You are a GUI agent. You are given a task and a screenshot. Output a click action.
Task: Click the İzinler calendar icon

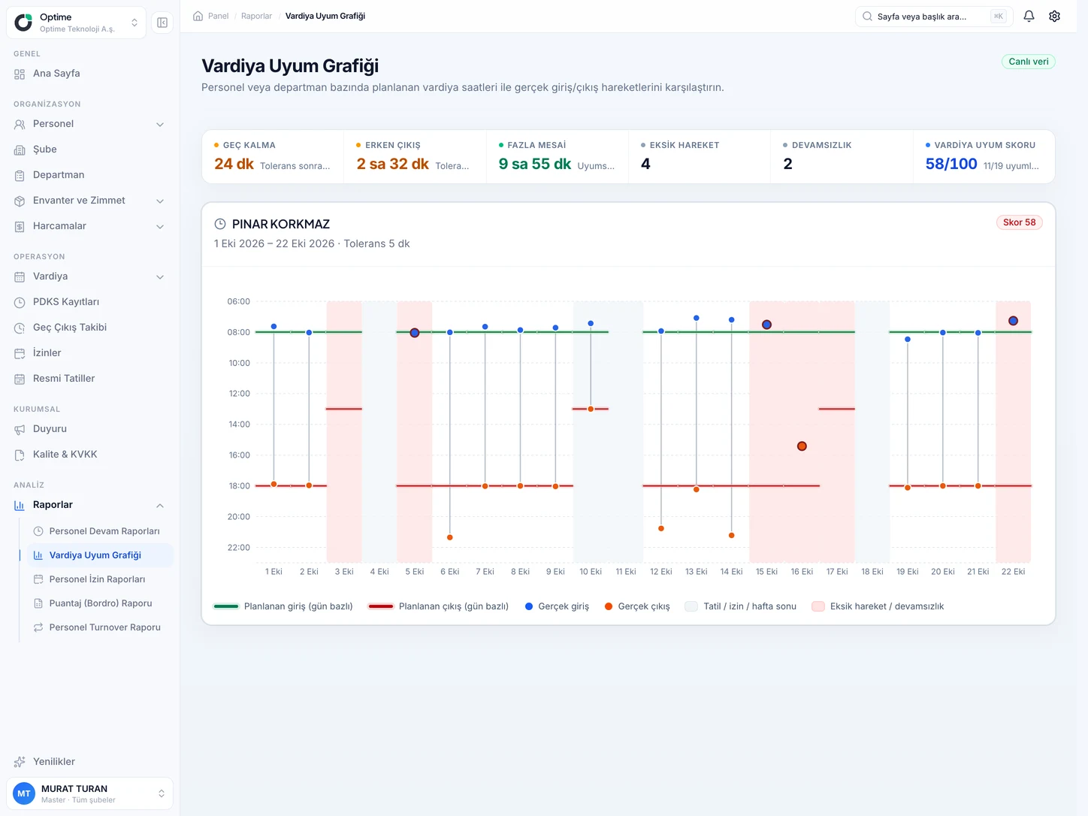point(20,353)
